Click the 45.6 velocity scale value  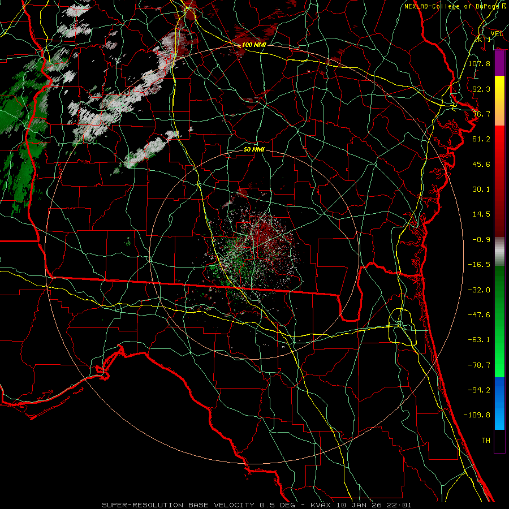click(x=481, y=164)
